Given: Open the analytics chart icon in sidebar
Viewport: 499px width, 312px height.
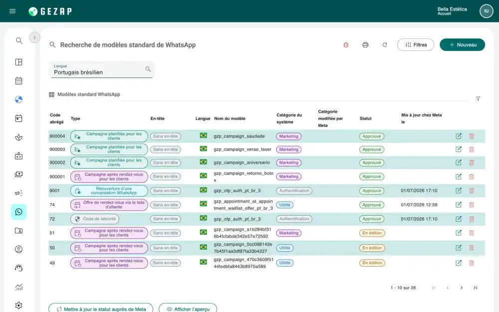Looking at the screenshot, I should tap(19, 287).
